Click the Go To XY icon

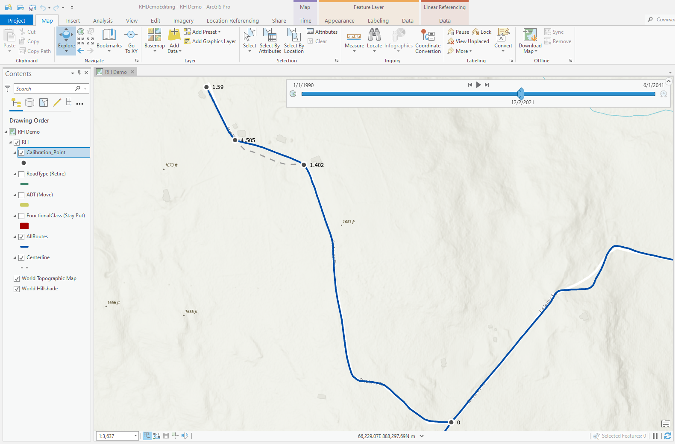[131, 35]
